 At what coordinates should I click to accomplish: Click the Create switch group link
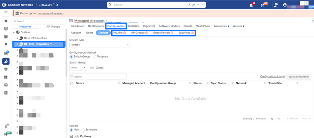coord(99,67)
